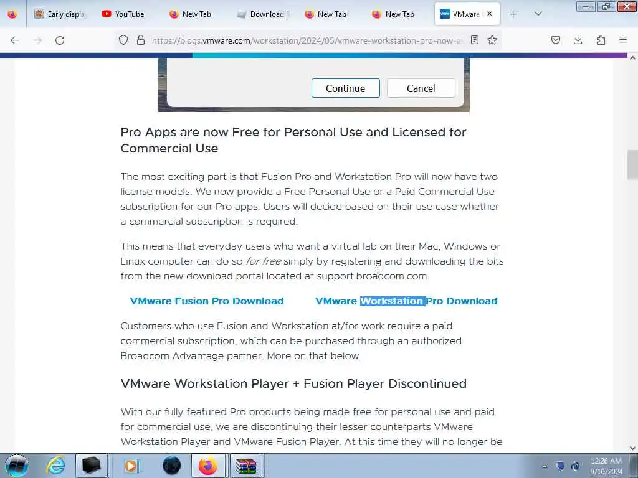Open the clock showing 12:26 AM
The width and height of the screenshot is (638, 478).
coord(606,466)
